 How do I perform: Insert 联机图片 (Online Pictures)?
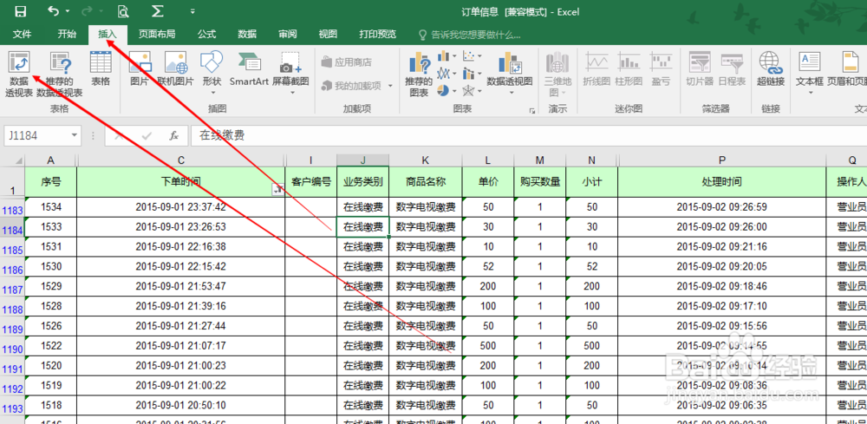pos(176,69)
